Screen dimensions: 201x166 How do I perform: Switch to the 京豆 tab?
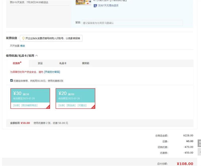pos(40,63)
